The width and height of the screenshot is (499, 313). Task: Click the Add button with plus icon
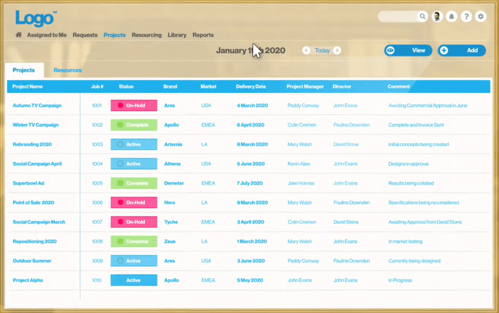pyautogui.click(x=461, y=50)
